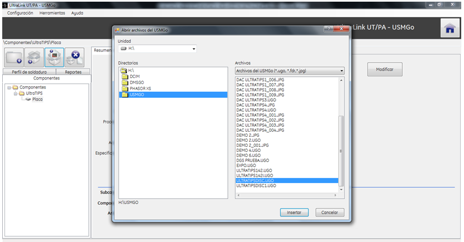The width and height of the screenshot is (464, 242).
Task: Click the Insertar button
Action: point(294,213)
